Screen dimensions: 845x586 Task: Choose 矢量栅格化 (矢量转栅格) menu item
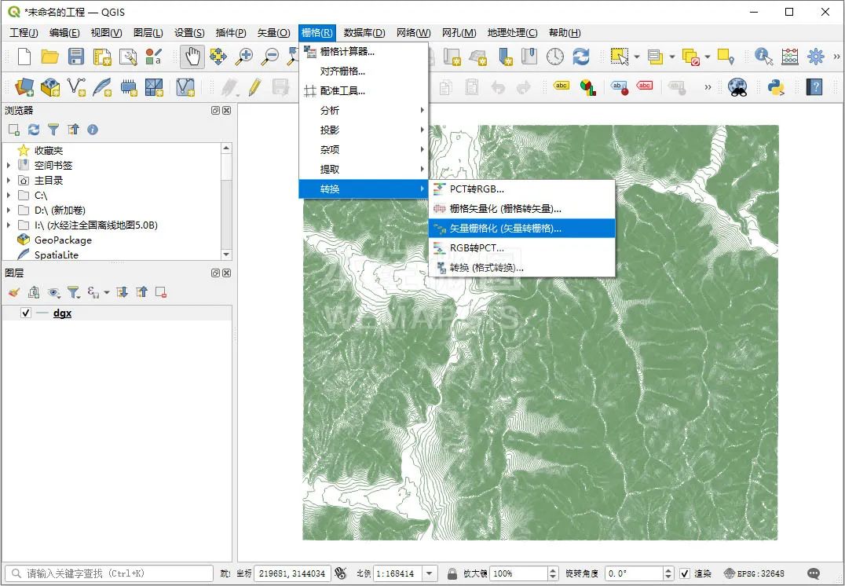tap(521, 228)
